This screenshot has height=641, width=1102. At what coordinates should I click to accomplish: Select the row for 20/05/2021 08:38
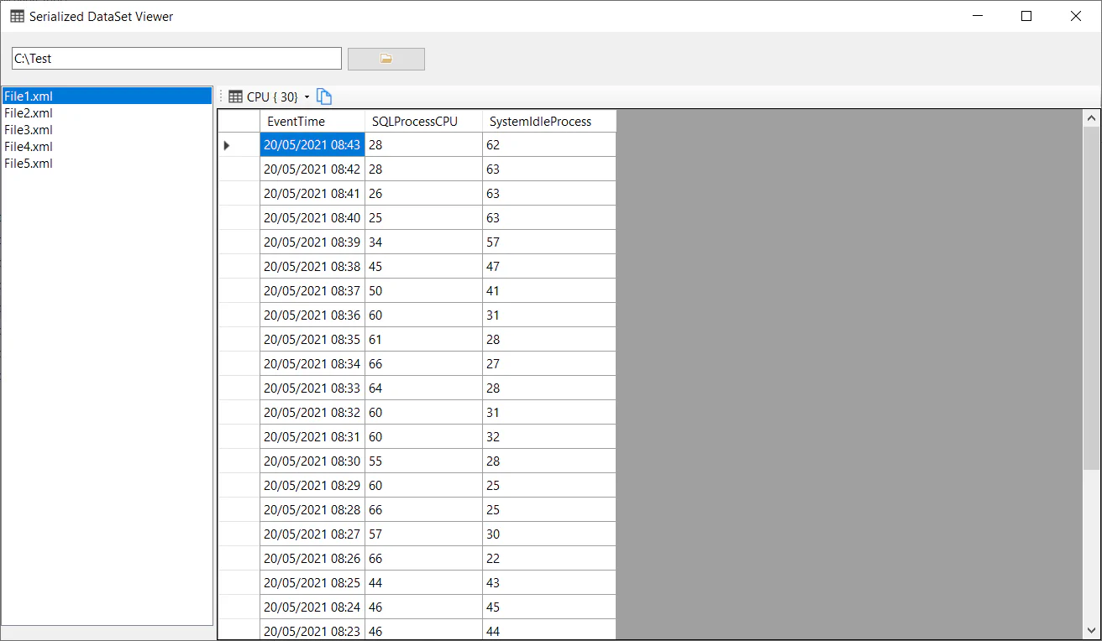pos(312,266)
